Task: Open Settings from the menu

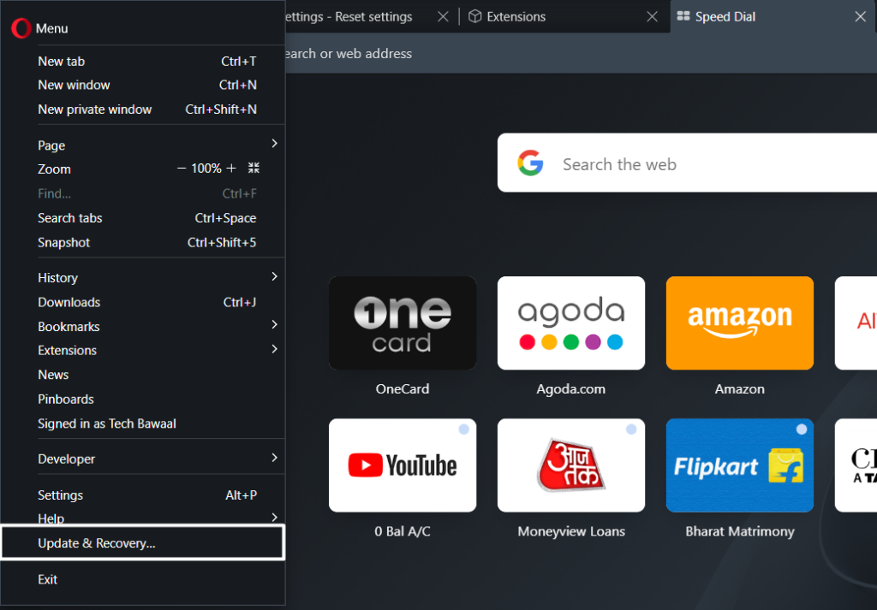Action: pos(143,495)
